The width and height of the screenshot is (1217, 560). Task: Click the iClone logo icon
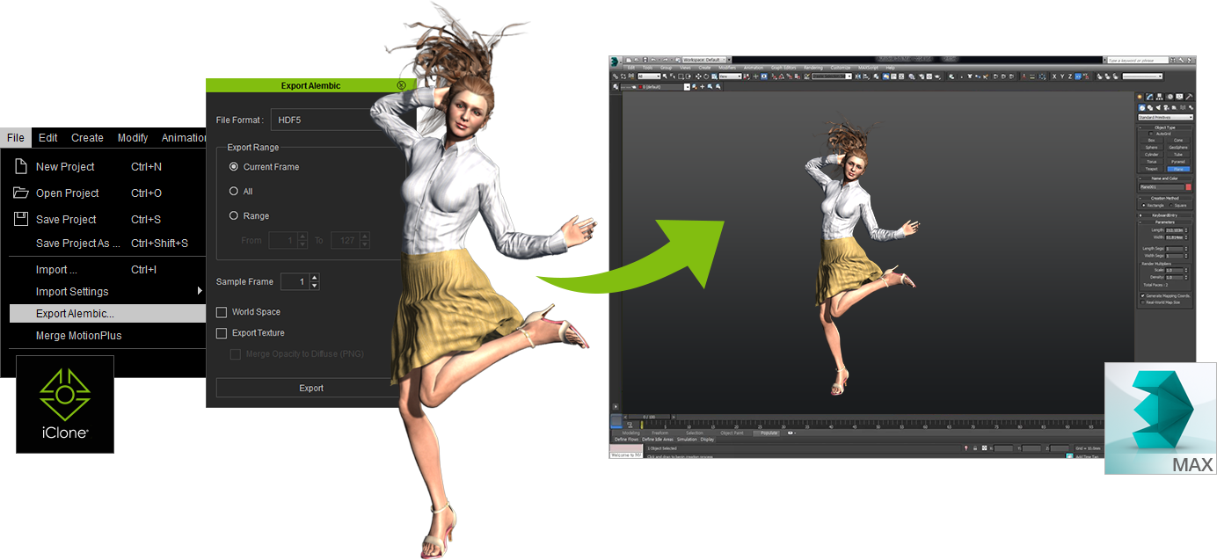[64, 404]
